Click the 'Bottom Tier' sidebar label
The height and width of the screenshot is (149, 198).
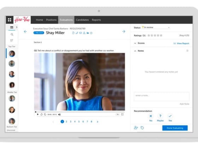[12, 127]
